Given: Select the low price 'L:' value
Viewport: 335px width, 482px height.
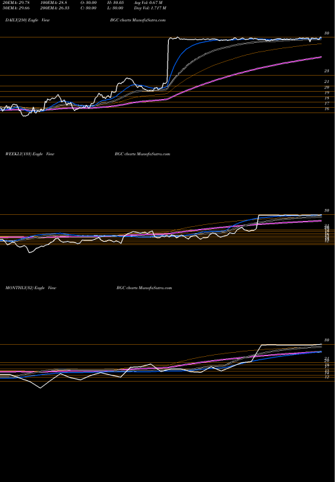Looking at the screenshot, I should [117, 8].
